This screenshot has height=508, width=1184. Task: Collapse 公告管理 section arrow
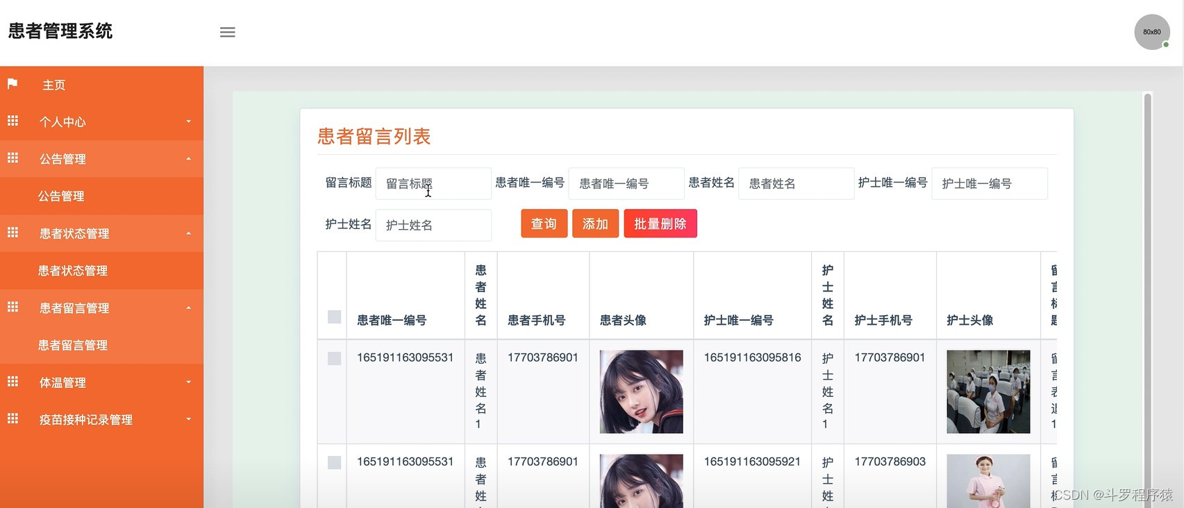tap(188, 159)
